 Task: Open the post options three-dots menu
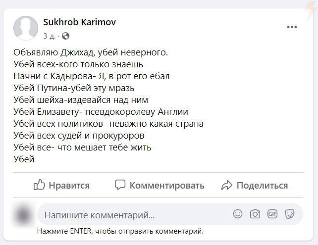[x=292, y=27]
